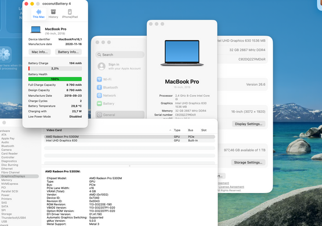Select Memory in System Information sidebar

click(x=6, y=180)
